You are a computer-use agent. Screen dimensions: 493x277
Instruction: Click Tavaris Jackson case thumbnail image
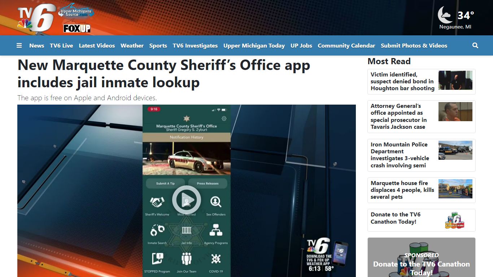pyautogui.click(x=455, y=112)
